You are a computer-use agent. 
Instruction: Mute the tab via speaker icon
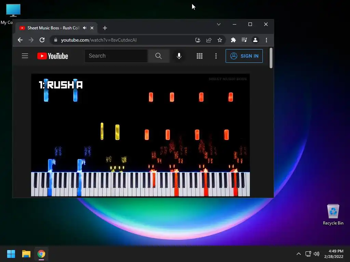(85, 28)
